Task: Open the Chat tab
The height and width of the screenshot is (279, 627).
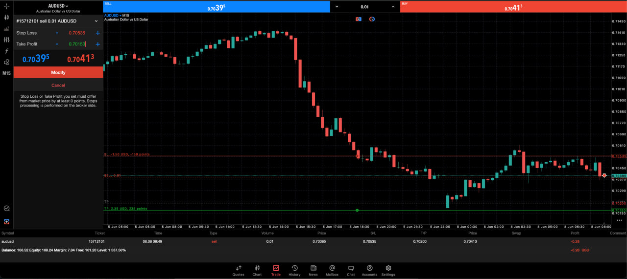Action: pos(351,271)
